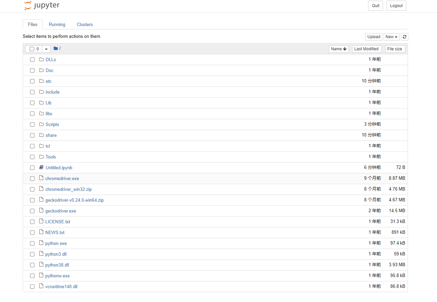Click the file icon beside LICENSE.txt

41,221
